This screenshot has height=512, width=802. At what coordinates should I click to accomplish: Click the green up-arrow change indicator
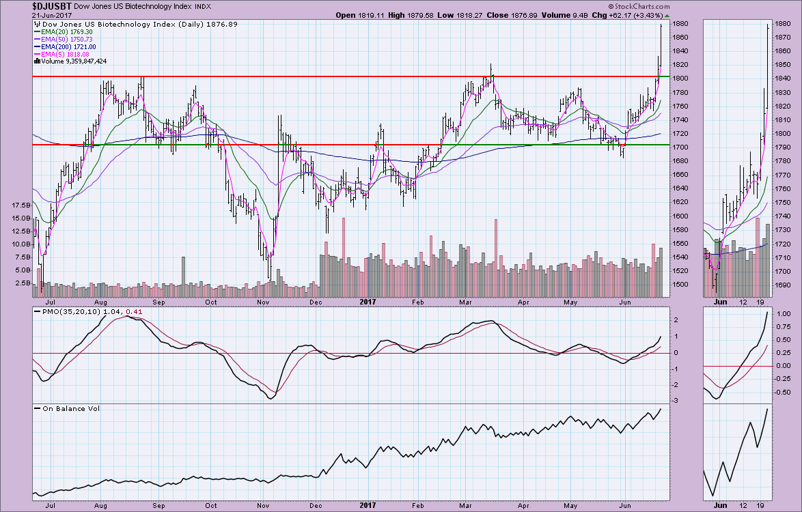(x=667, y=15)
